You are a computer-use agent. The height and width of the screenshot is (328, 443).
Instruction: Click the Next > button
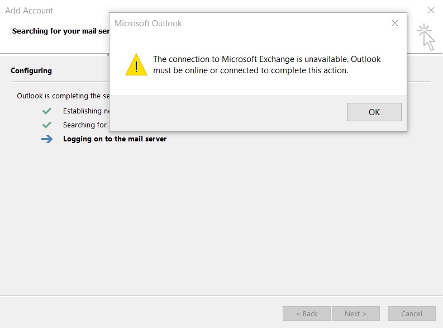pos(356,313)
